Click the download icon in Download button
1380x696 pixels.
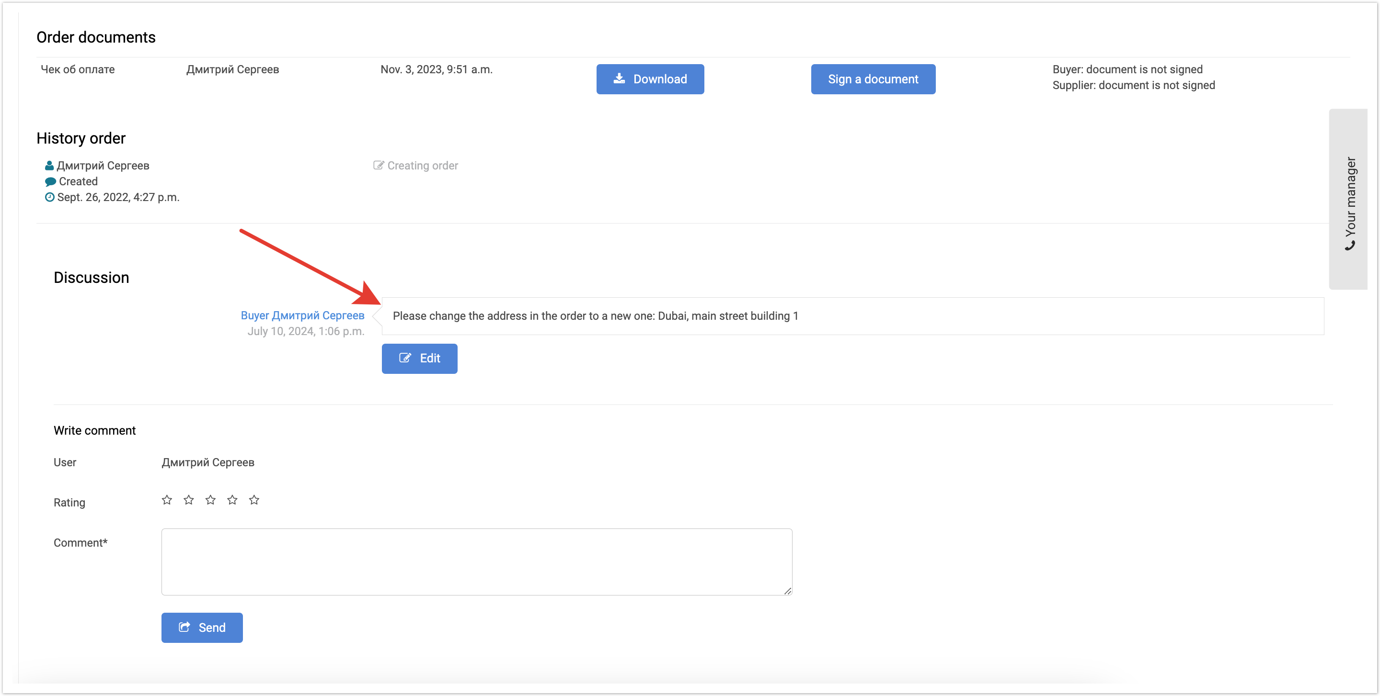click(x=619, y=79)
